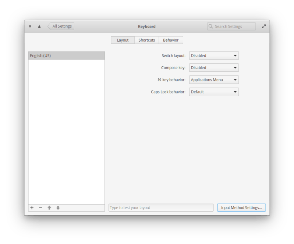Click the '⌘ key behavior:' label

[x=171, y=80]
